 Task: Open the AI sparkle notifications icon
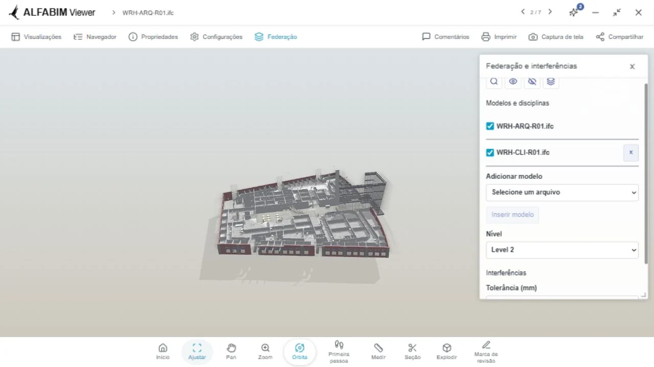click(x=574, y=12)
